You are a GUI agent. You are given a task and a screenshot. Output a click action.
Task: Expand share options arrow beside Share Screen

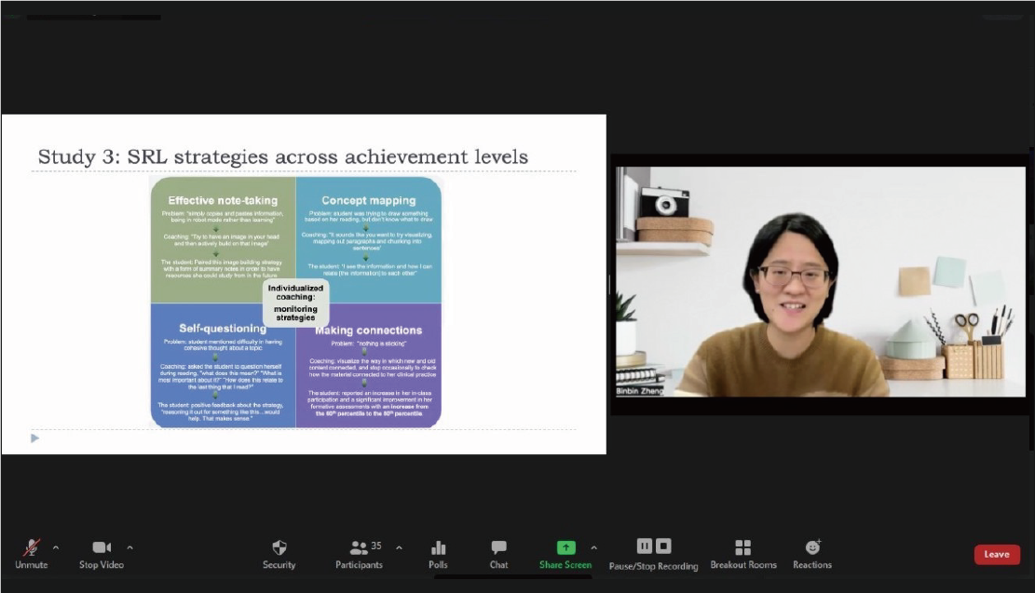[x=593, y=547]
